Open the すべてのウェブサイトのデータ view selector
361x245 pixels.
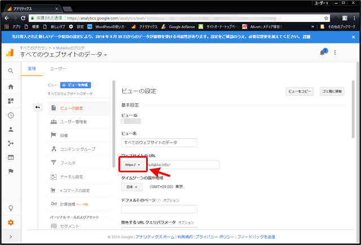coord(63,55)
